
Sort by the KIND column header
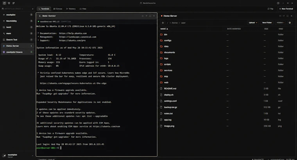(x=281, y=29)
